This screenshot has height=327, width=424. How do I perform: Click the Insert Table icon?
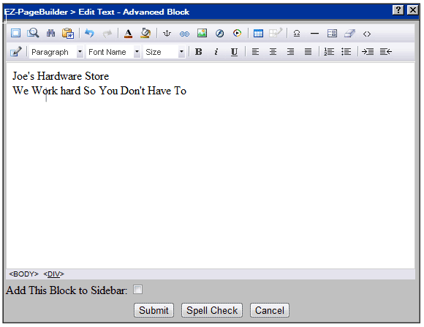[258, 34]
